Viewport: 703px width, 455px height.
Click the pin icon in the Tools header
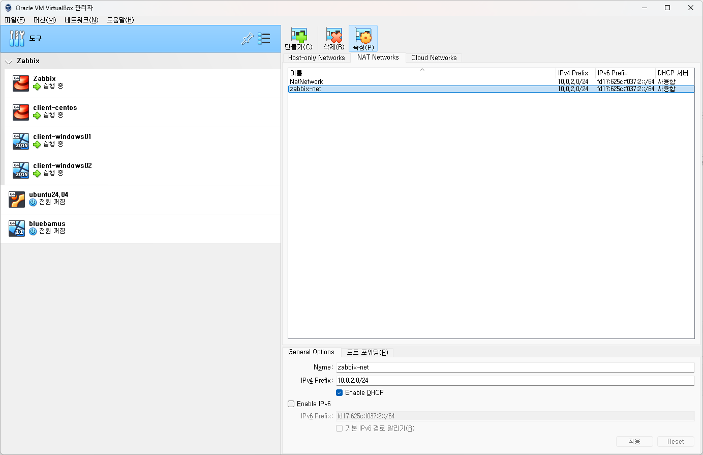click(x=247, y=39)
